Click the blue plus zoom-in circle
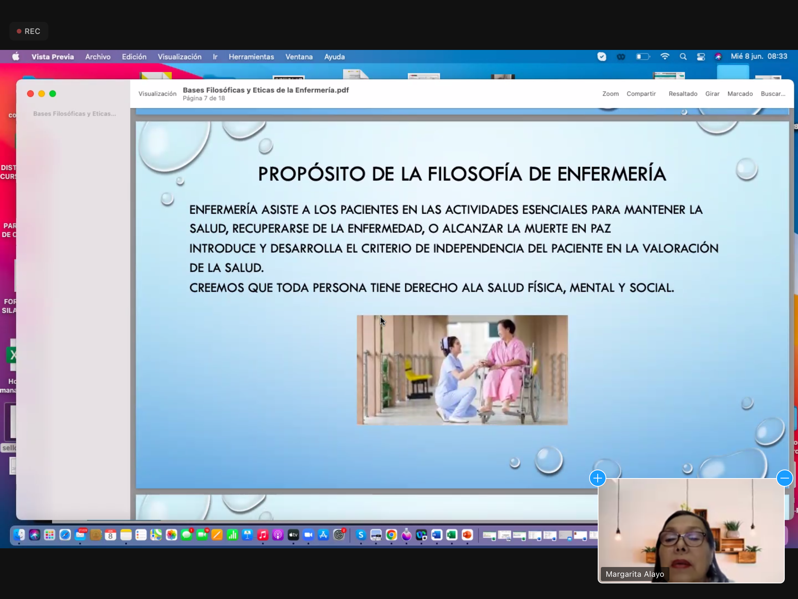Viewport: 798px width, 599px height. click(597, 478)
